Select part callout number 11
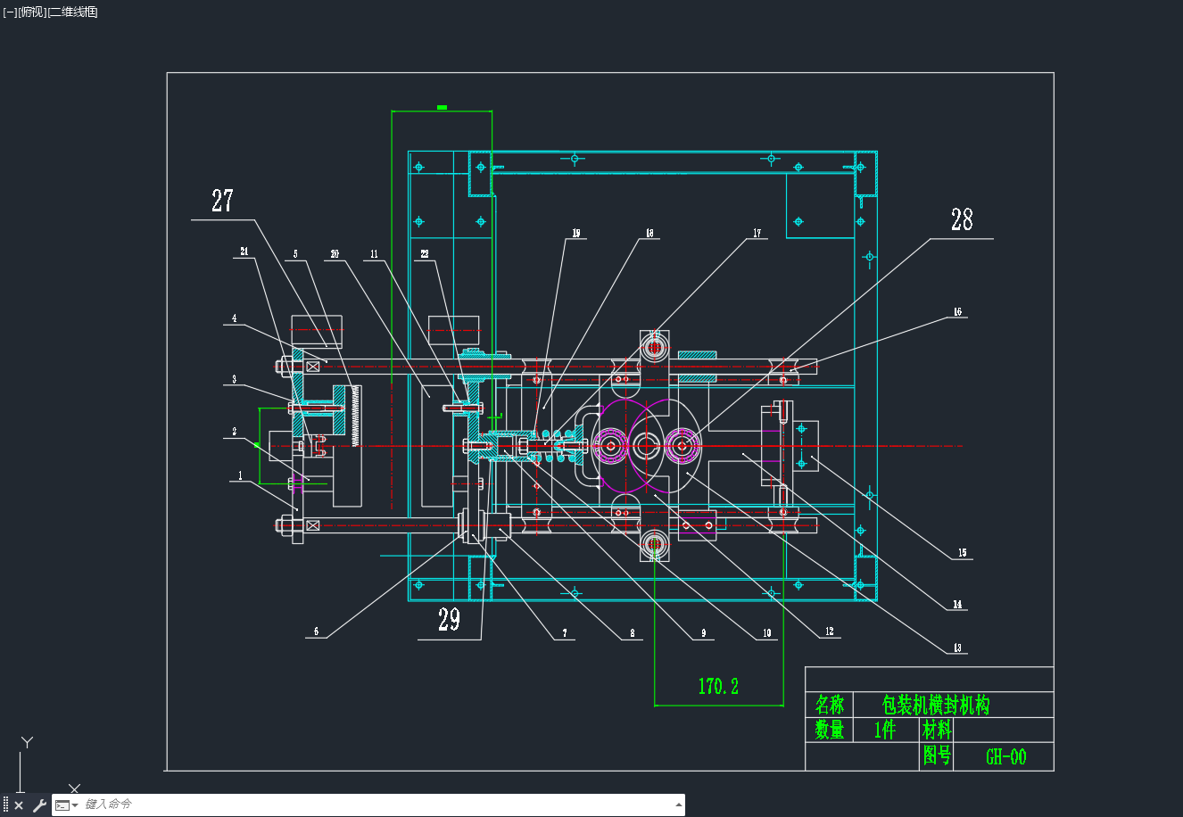Image resolution: width=1183 pixels, height=817 pixels. pos(374,254)
